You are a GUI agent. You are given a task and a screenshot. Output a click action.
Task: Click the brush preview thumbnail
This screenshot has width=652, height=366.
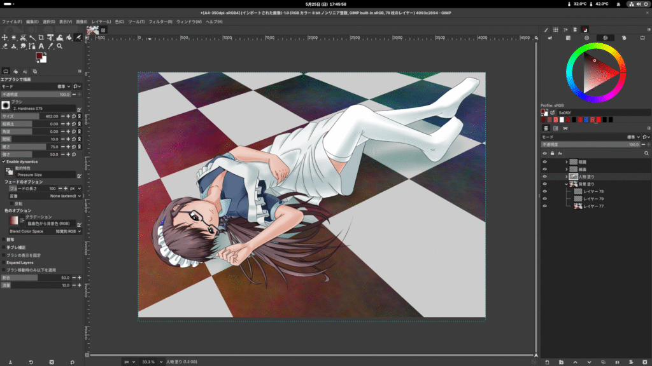click(x=6, y=105)
